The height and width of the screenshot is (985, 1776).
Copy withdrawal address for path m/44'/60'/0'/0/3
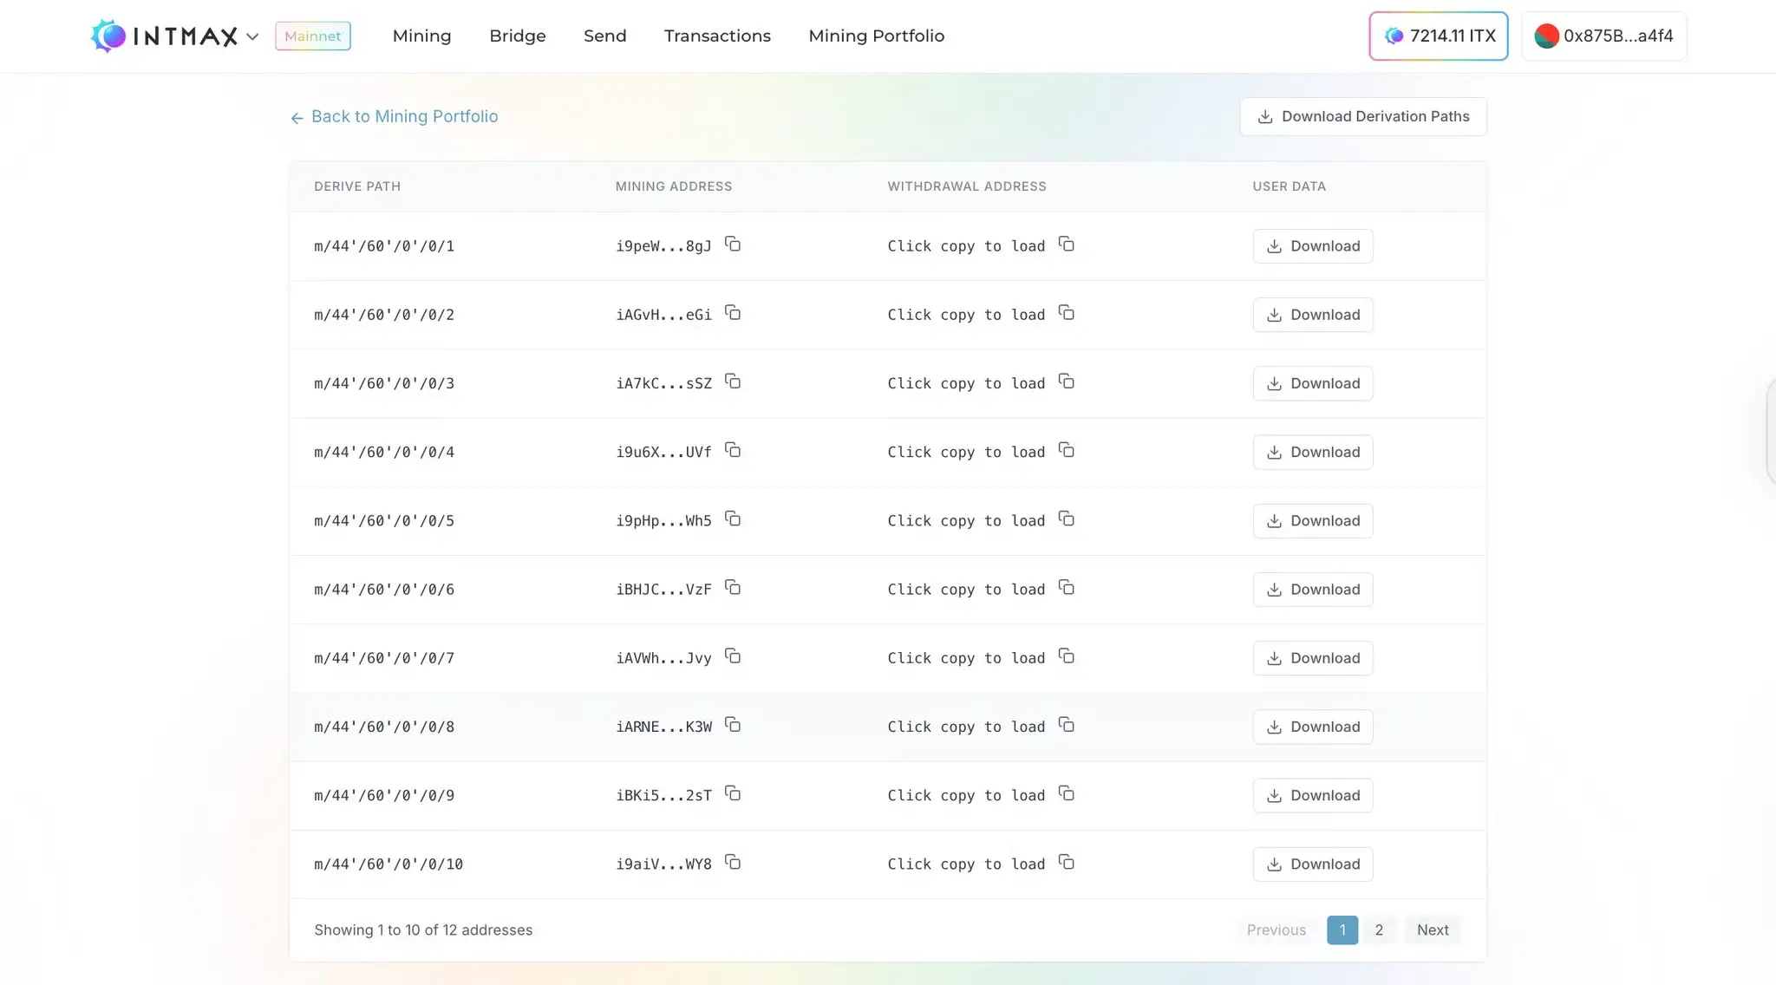(1066, 382)
